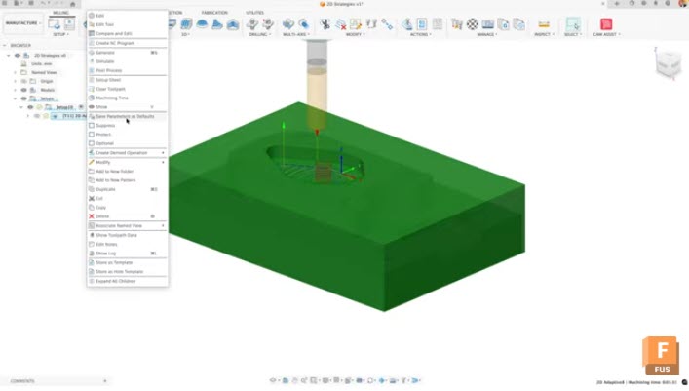Click the home icon in title bar
Viewport: 689px width, 391px height.
tap(72, 4)
